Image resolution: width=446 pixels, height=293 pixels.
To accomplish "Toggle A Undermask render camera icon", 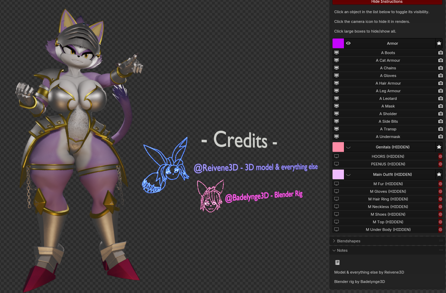I will coord(440,137).
